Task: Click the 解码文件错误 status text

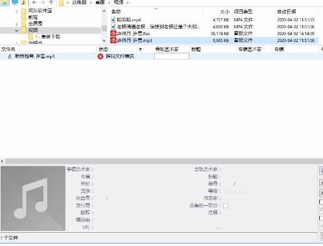Action: coord(120,56)
